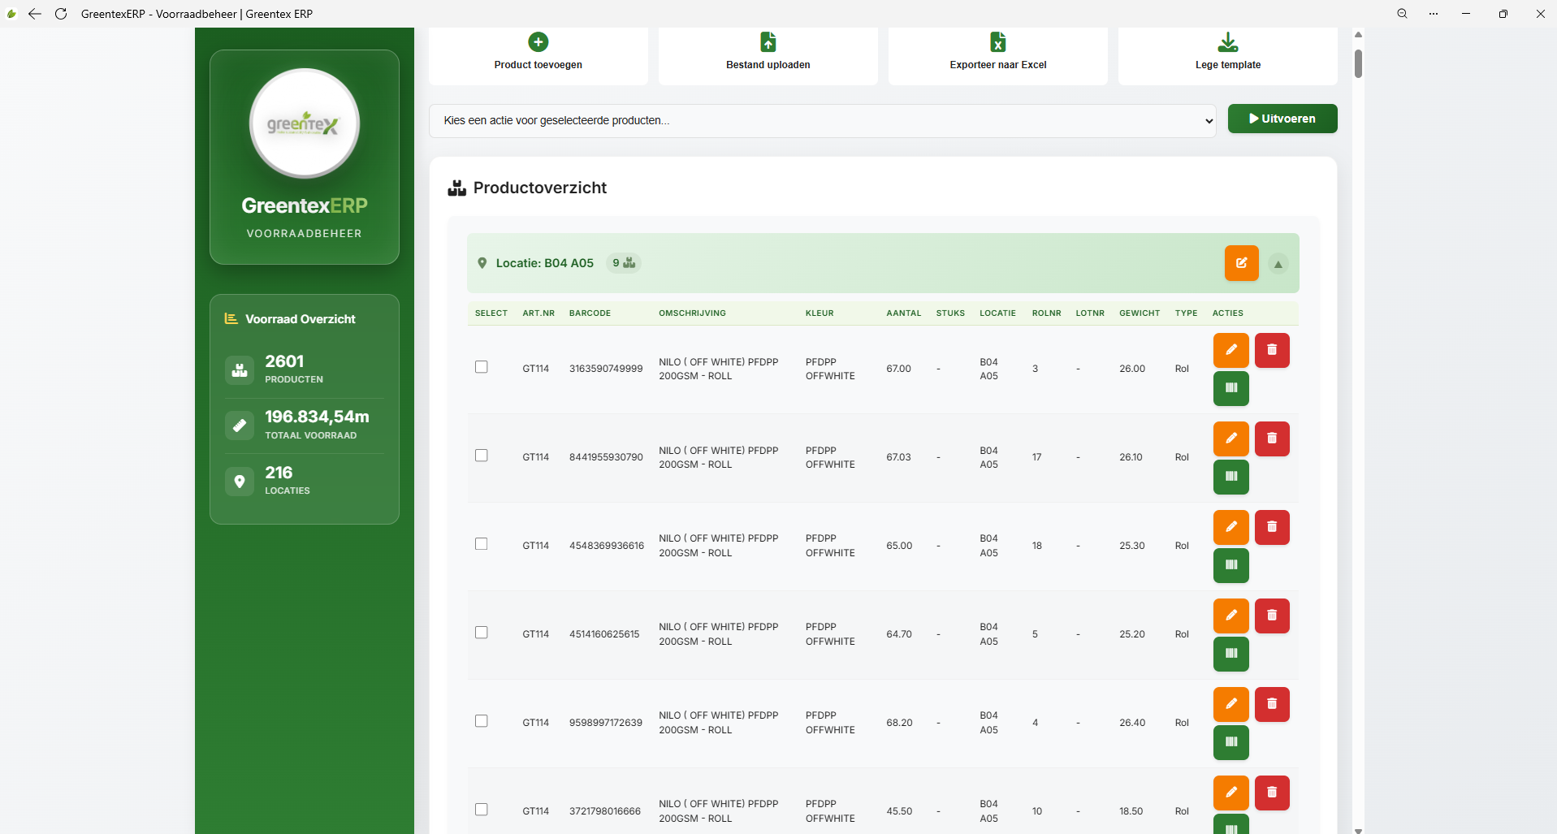Viewport: 1557px width, 834px height.
Task: Click the Greentex logo in sidebar
Action: (x=304, y=123)
